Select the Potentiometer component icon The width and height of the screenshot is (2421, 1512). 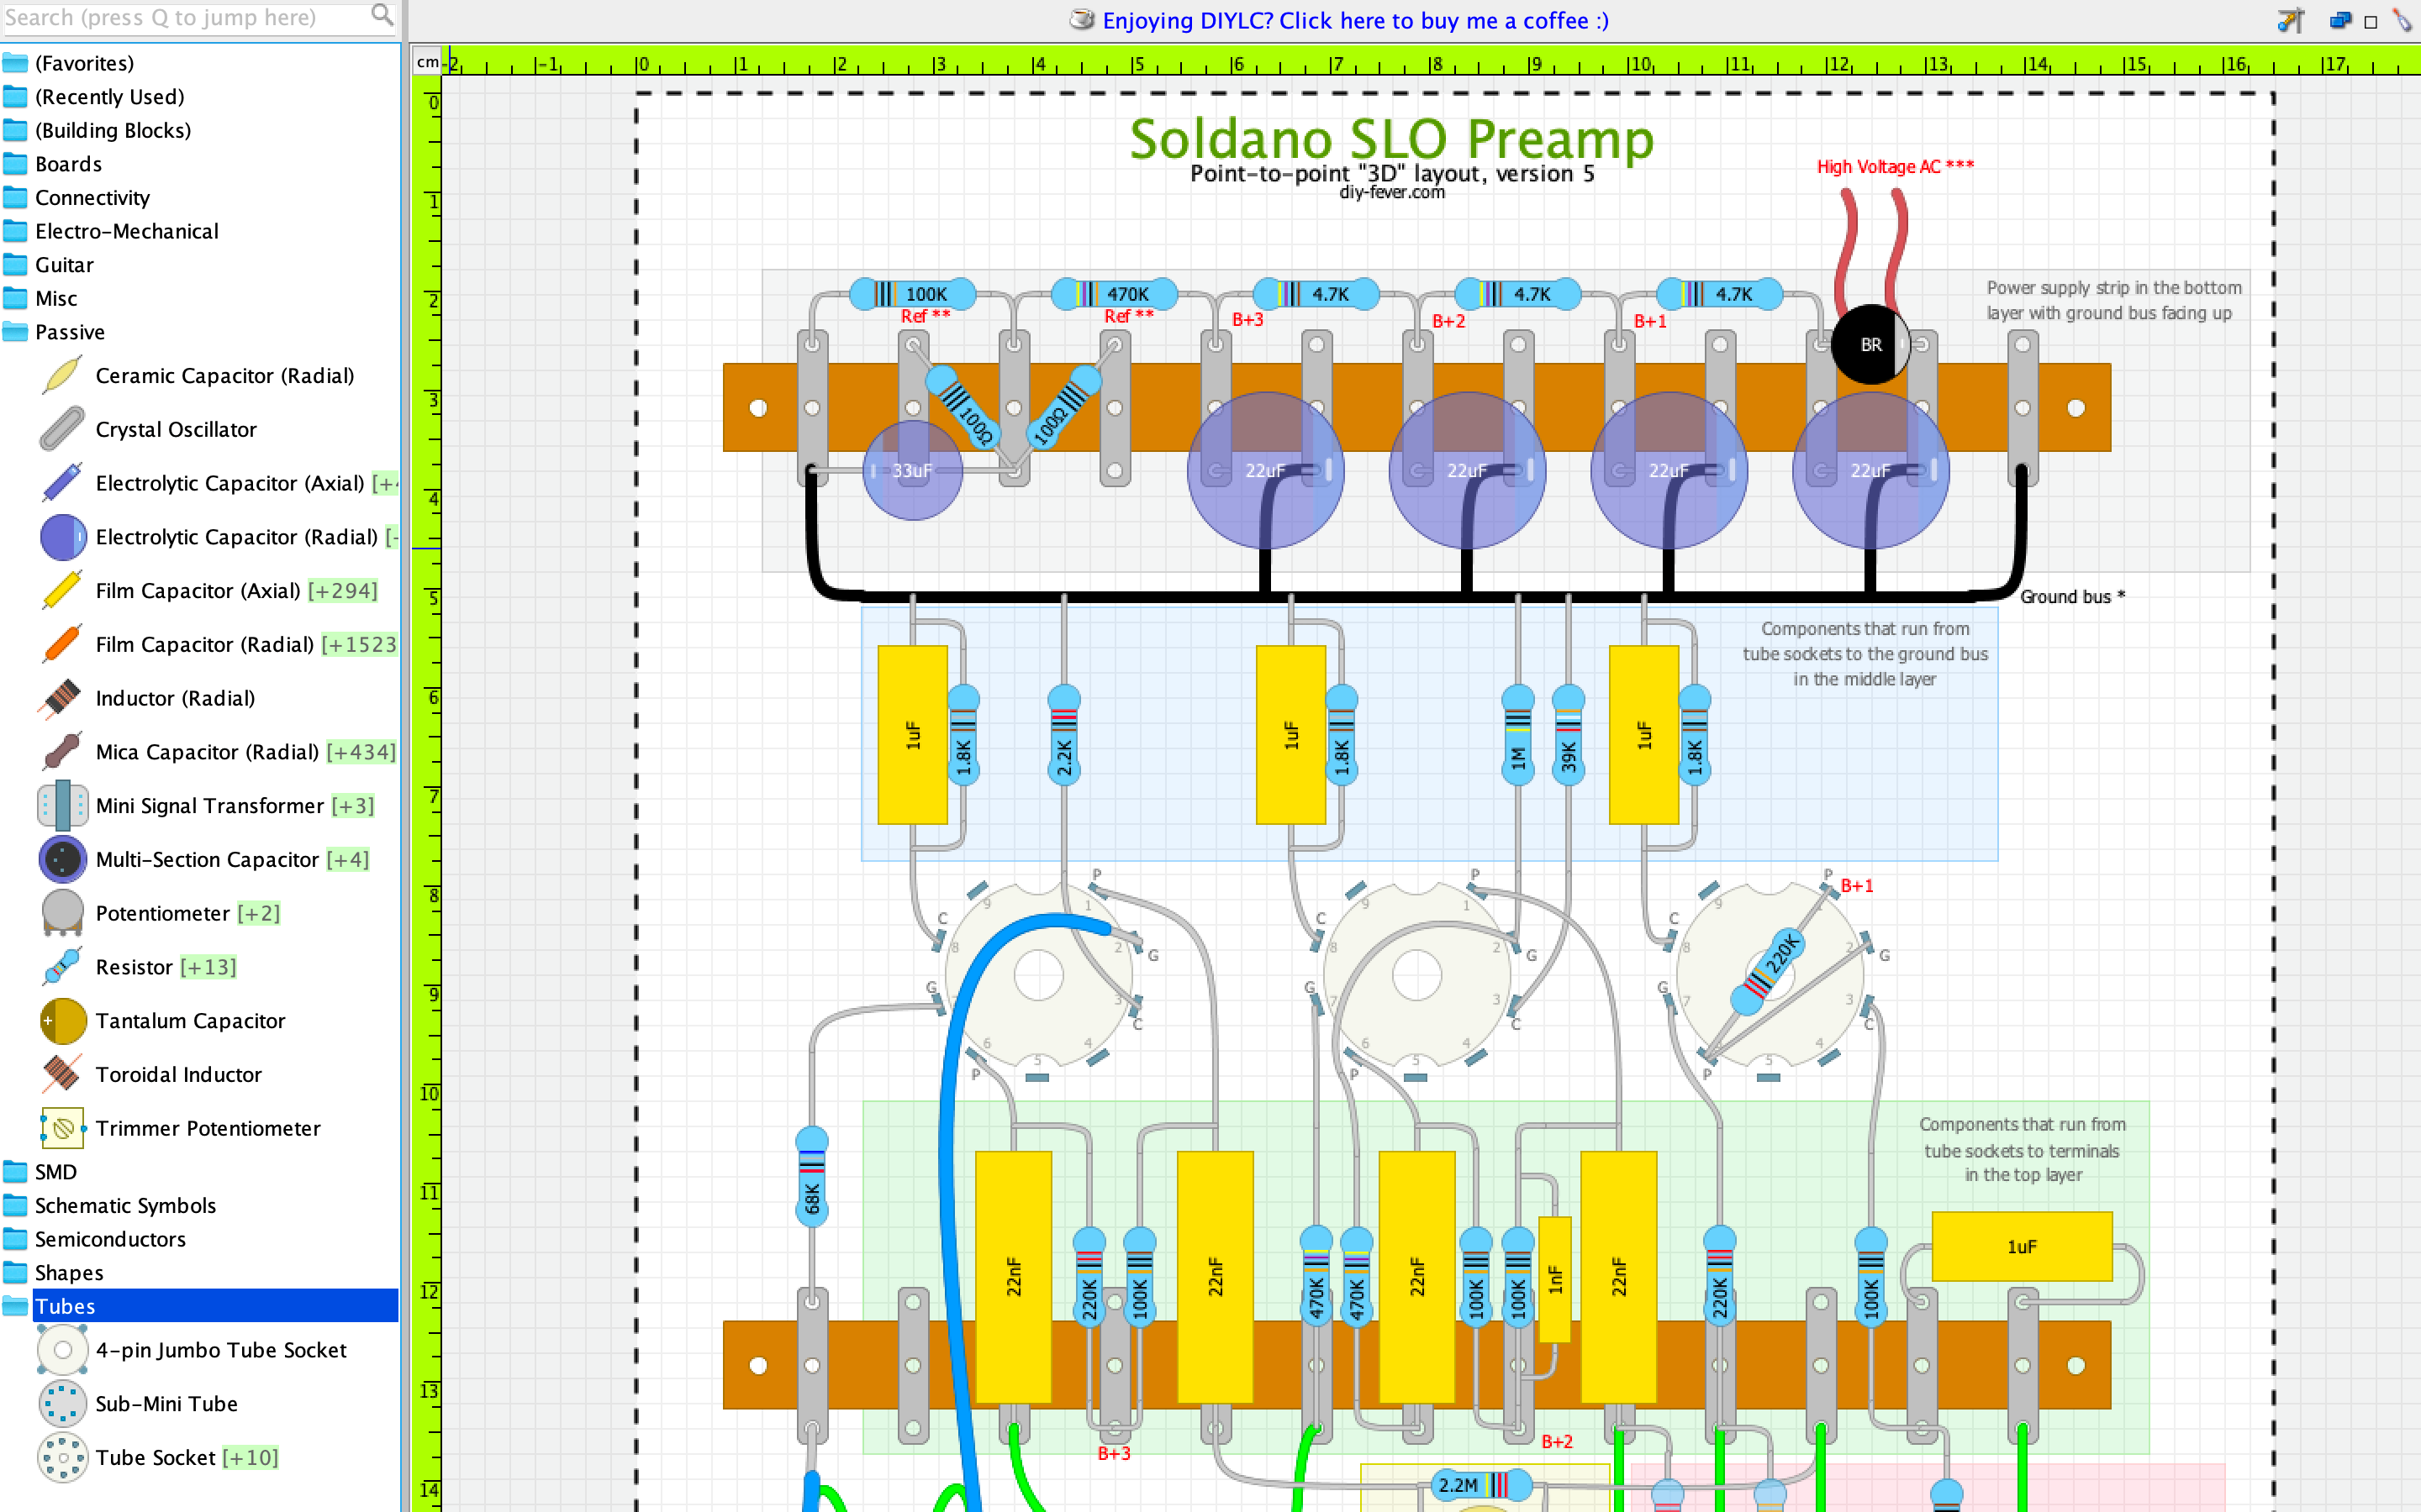click(62, 913)
